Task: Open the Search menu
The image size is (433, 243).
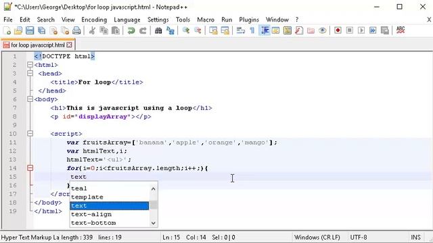Action: (x=46, y=20)
